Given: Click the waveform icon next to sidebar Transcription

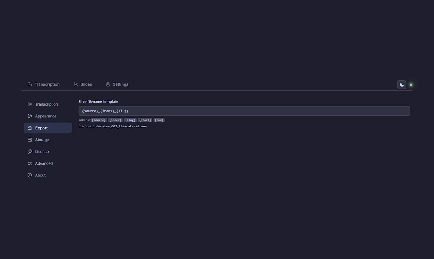Looking at the screenshot, I should (x=30, y=104).
